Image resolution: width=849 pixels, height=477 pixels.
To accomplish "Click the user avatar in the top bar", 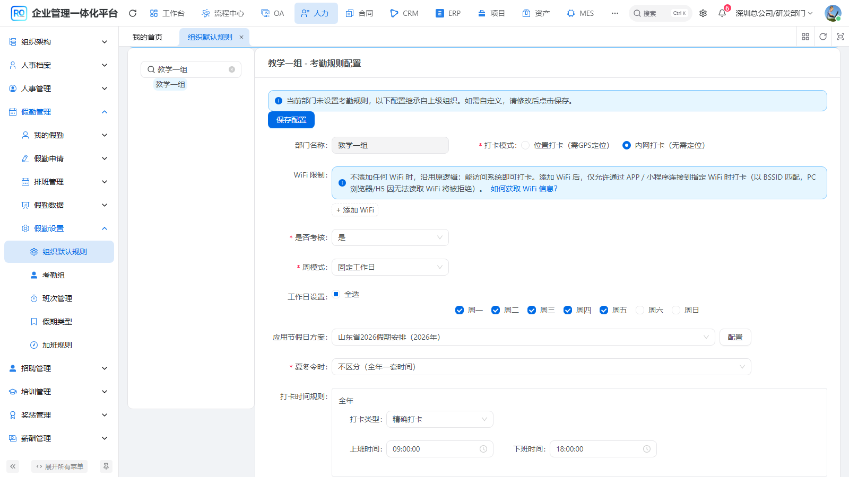I will (x=833, y=13).
